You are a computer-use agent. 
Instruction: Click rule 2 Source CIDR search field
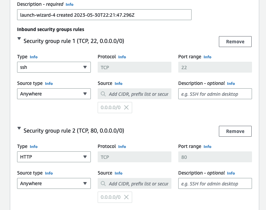point(138,184)
